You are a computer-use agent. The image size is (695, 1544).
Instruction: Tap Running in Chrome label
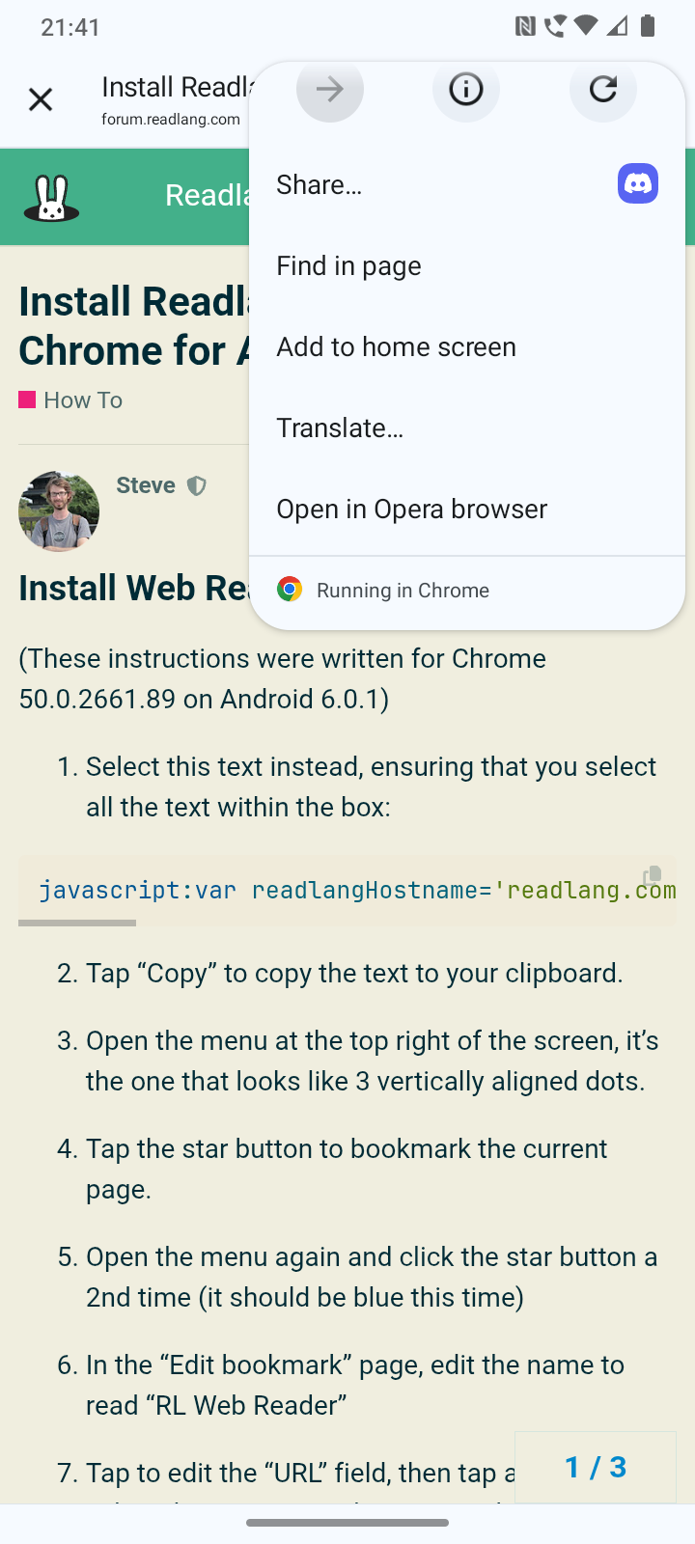click(x=403, y=591)
